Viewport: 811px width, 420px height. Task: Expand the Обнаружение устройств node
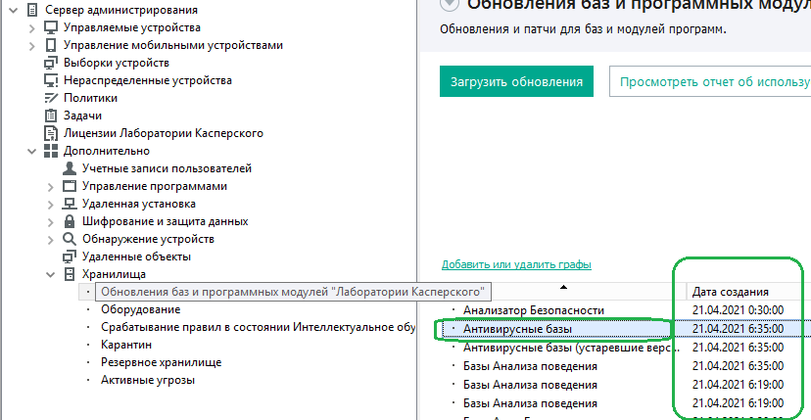51,240
